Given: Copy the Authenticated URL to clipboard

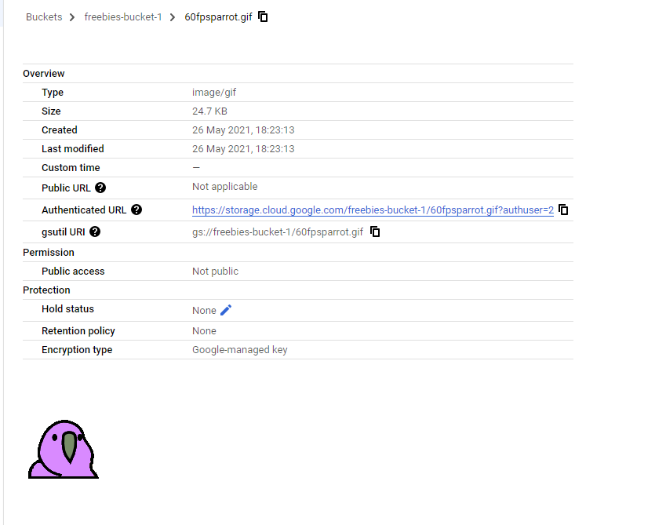Looking at the screenshot, I should (x=563, y=210).
